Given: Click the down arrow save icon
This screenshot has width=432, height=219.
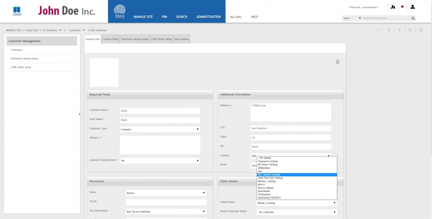Looking at the screenshot, I should [389, 30].
